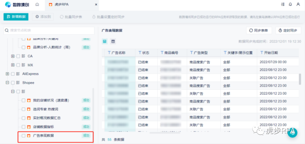Screen dimensions: 305x144
Task: Select 广告表现数据 table
Action: click(43, 136)
